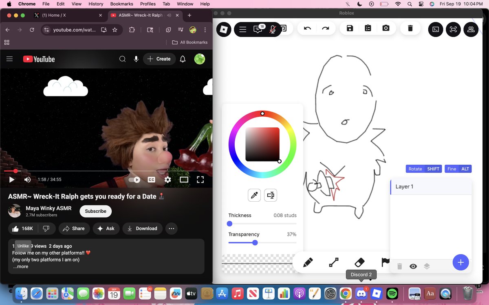Viewport: 489px width, 305px height.
Task: Select the ASMR Wreck-It Ralph tab
Action: pos(145,15)
